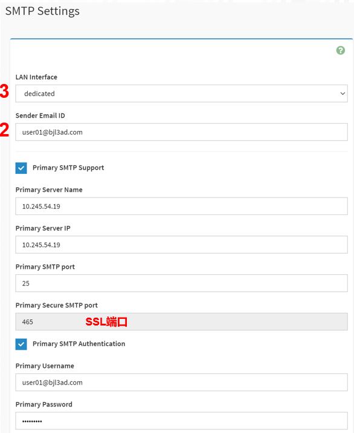Click into the Primary Server IP field

[181, 245]
